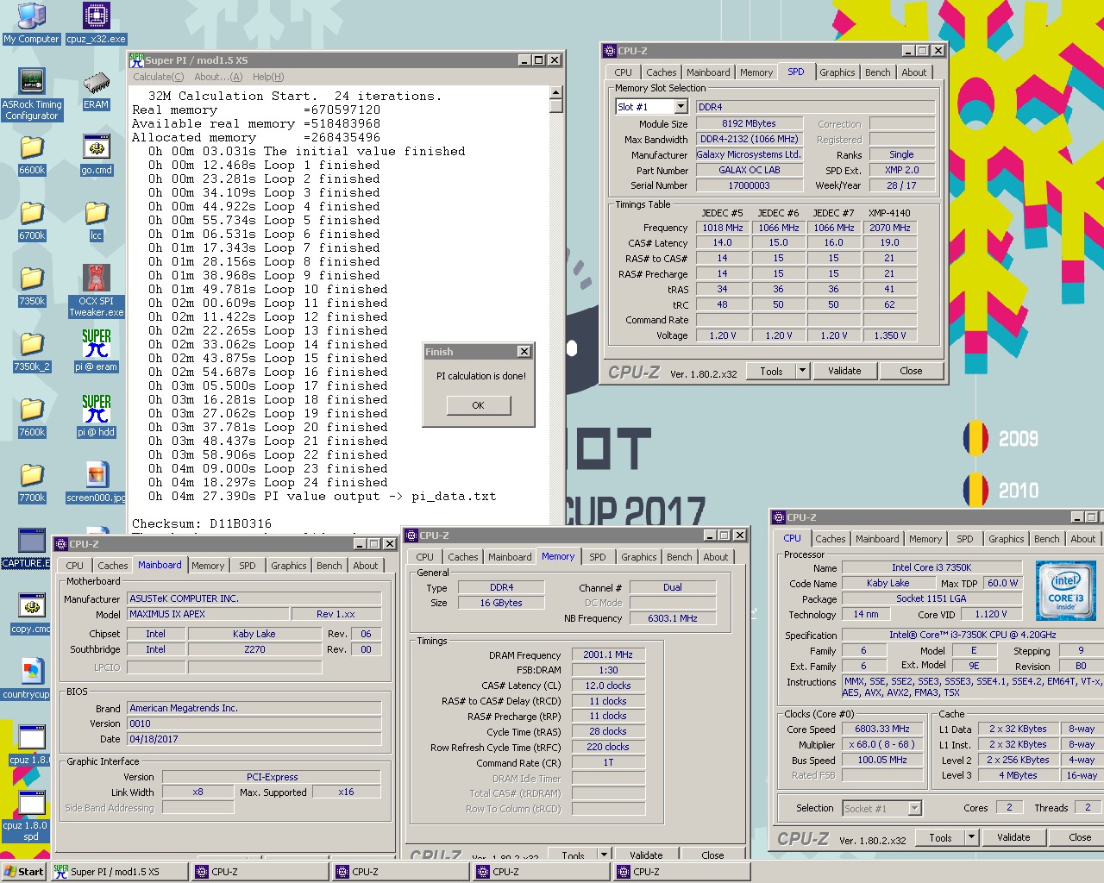Click Name field Intel Core i3 7350K
Viewport: 1104px width, 883px height.
[931, 567]
